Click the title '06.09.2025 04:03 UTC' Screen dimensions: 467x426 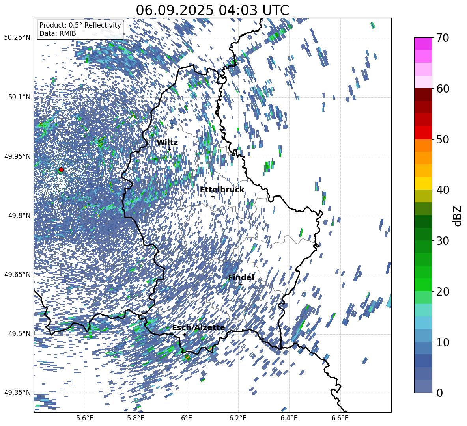[x=212, y=10]
